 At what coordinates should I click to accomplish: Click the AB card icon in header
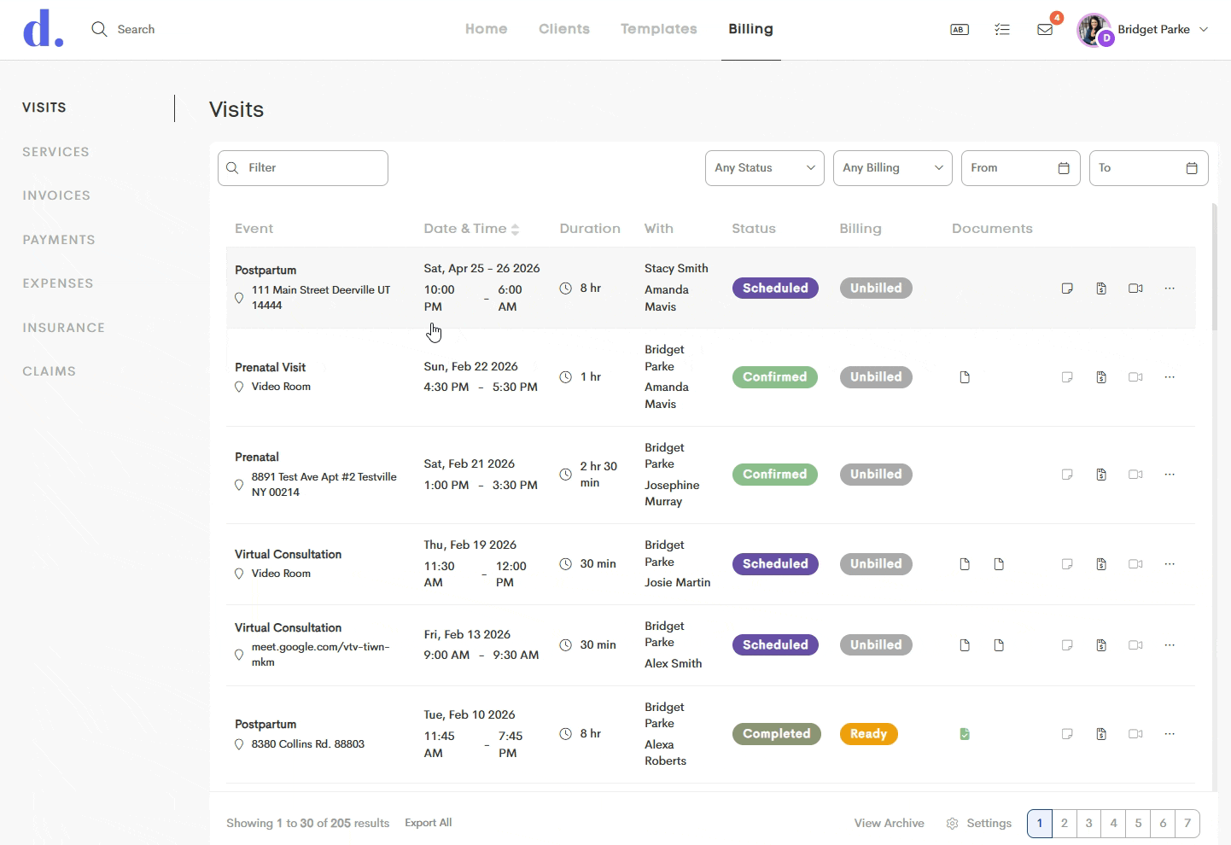tap(960, 29)
